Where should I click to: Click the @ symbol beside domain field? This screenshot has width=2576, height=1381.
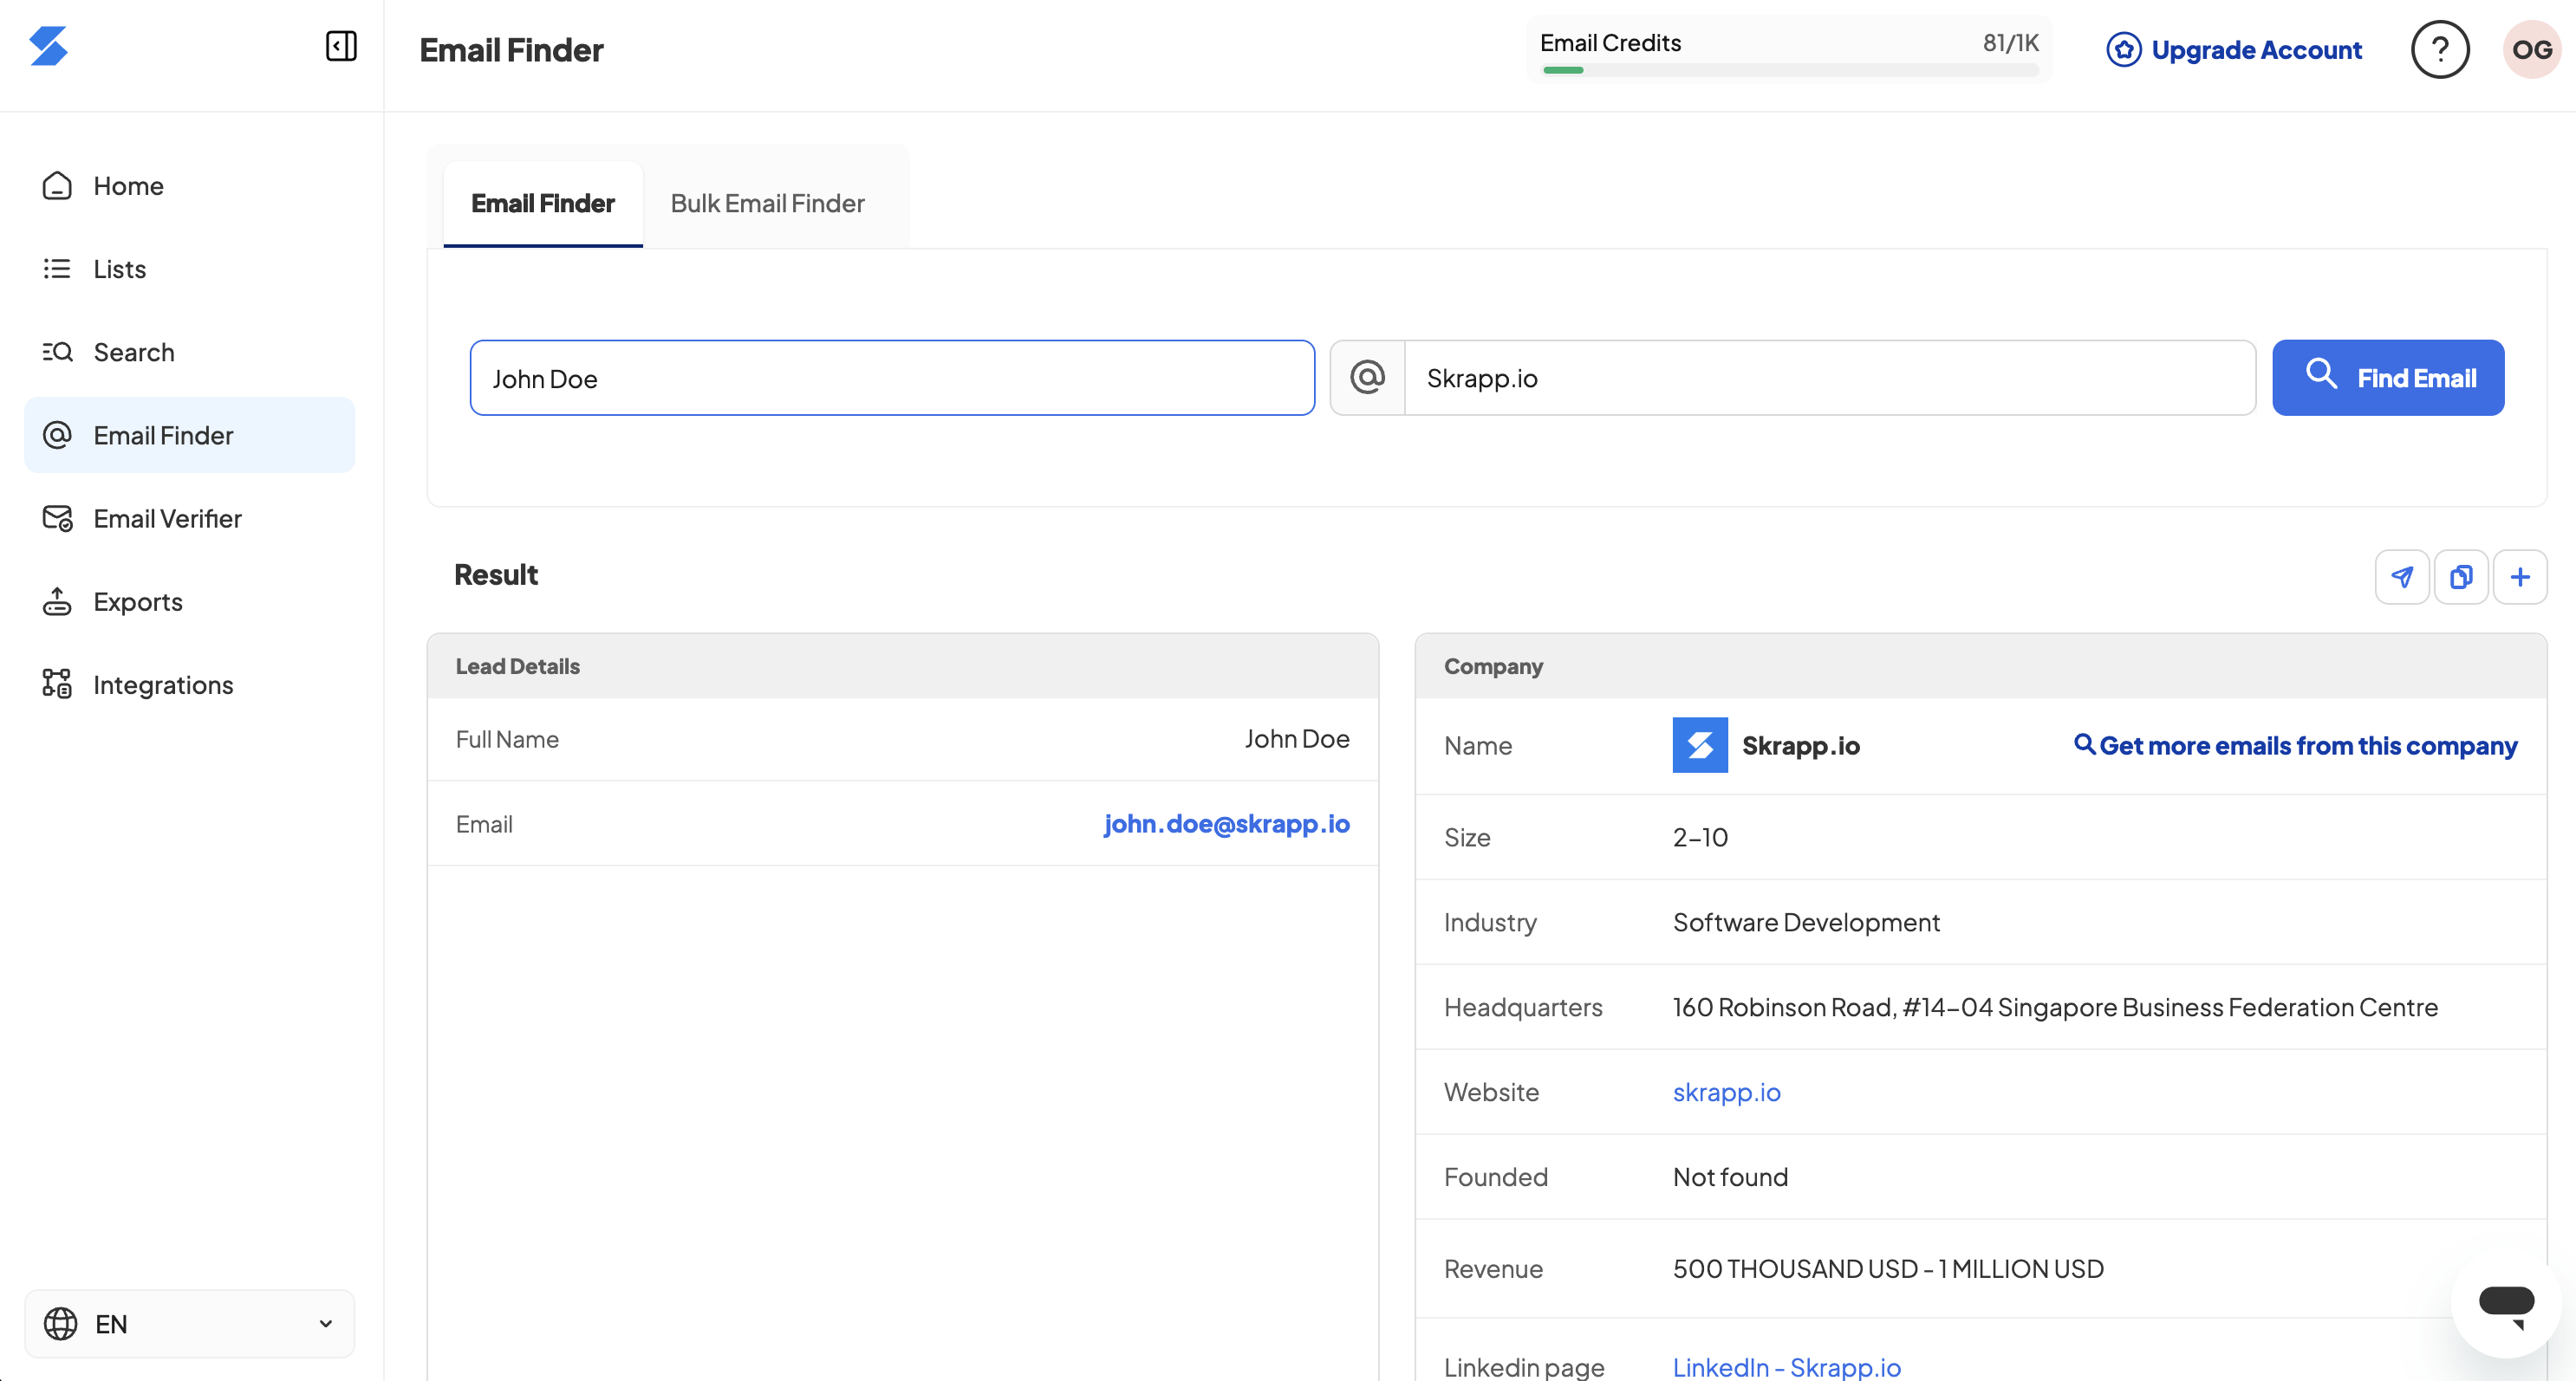pyautogui.click(x=1367, y=378)
